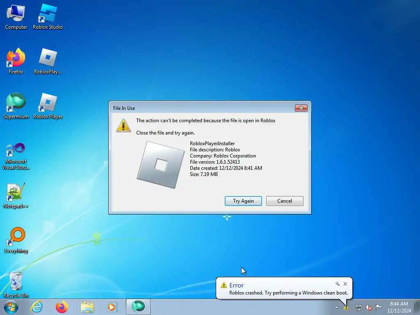Click the 'RobloxPlayerInstaller' file name text
The image size is (420, 315).
click(212, 144)
